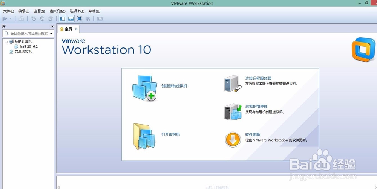
Task: Enter full screen mode via toolbar icon
Action: coord(79,18)
